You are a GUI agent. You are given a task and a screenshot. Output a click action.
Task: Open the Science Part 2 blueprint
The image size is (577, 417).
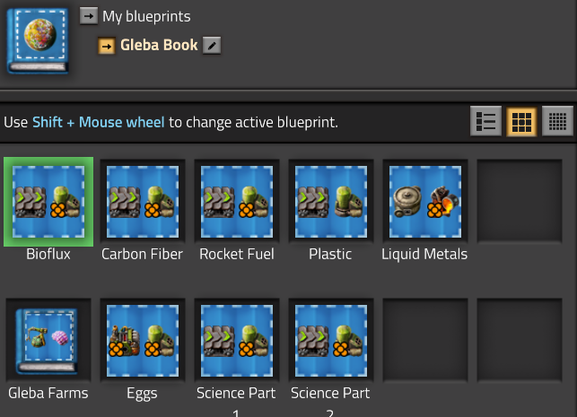tap(331, 341)
